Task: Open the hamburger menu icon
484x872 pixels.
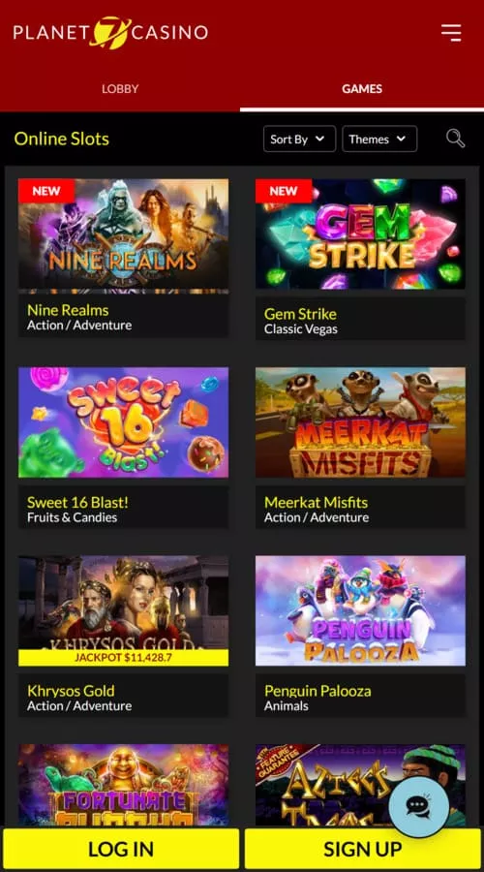Action: [x=451, y=32]
